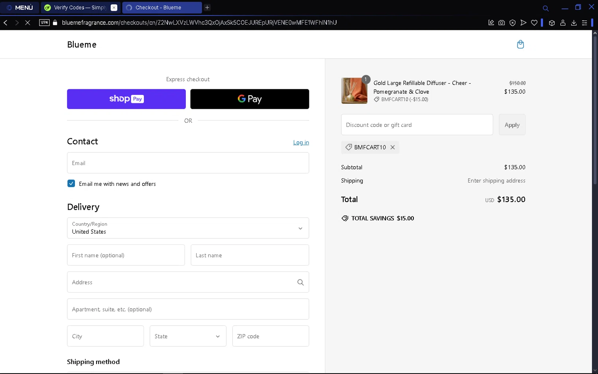Click the Blueme store name
This screenshot has height=374, width=598.
pyautogui.click(x=82, y=45)
